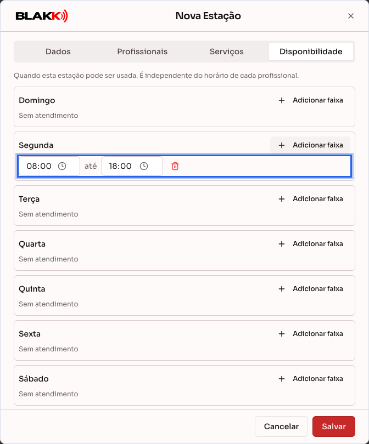Add another time range for Segunda
The width and height of the screenshot is (369, 444).
310,145
